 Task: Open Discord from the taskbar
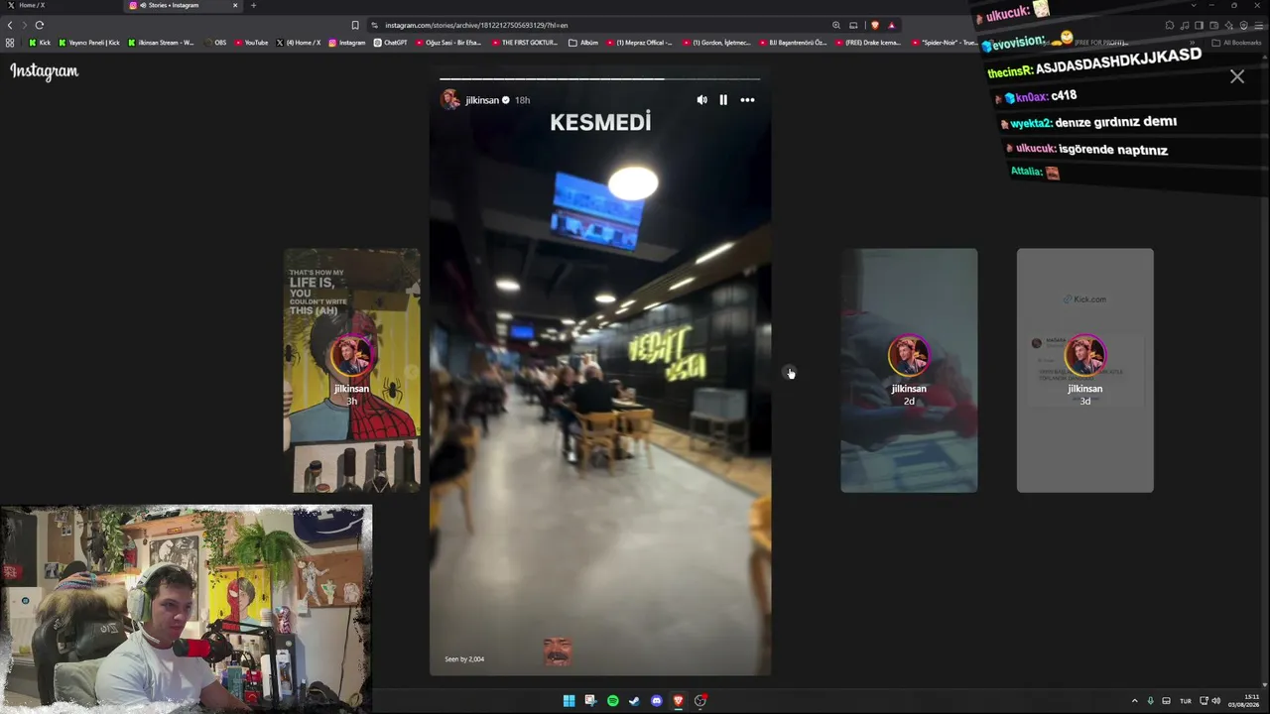tap(656, 701)
